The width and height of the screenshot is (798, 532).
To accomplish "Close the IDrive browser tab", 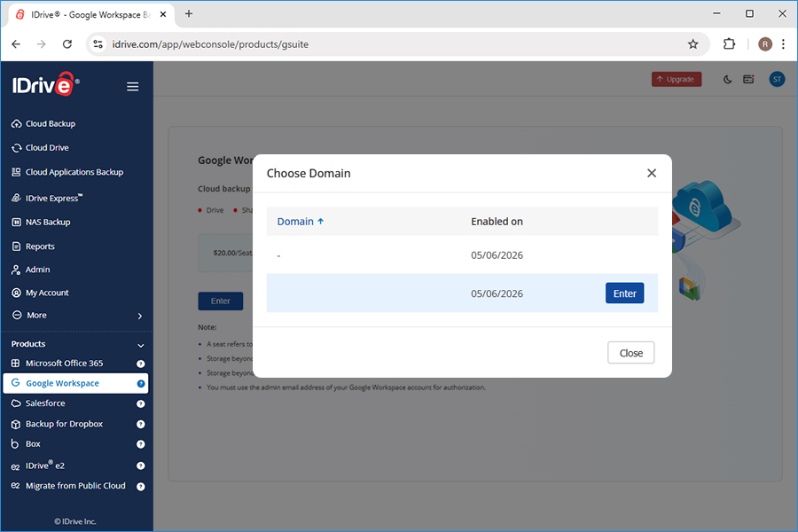I will (x=163, y=14).
